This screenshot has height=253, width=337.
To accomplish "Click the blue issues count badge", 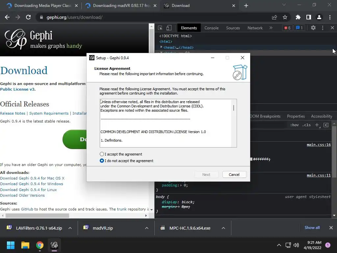I will (x=299, y=28).
